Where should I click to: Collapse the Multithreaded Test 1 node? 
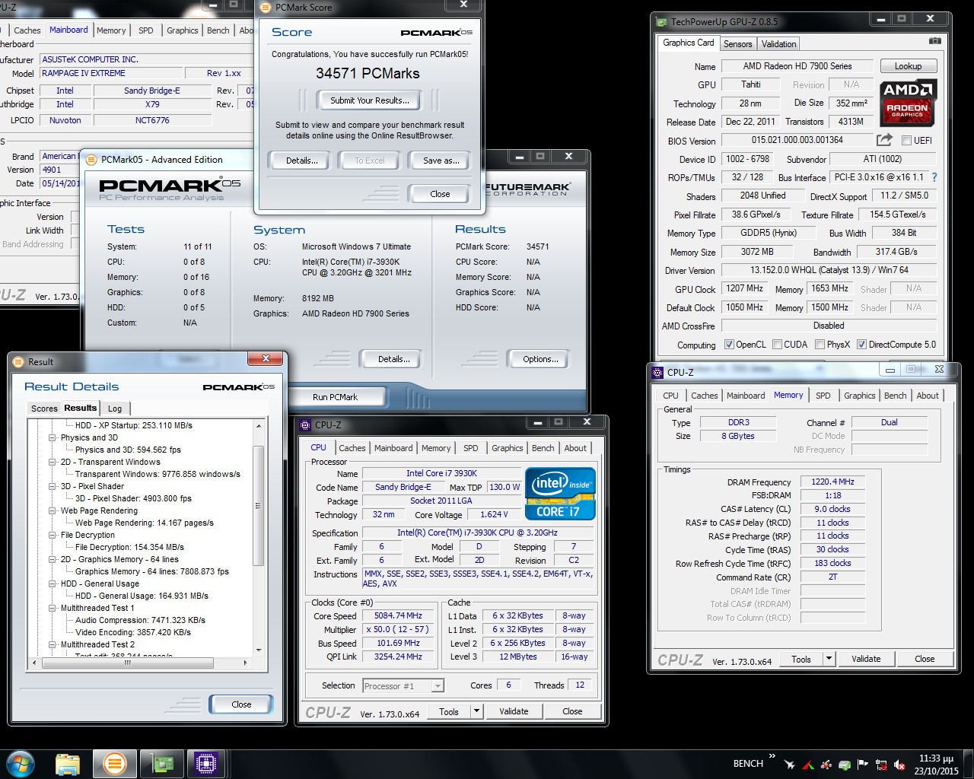(x=53, y=608)
